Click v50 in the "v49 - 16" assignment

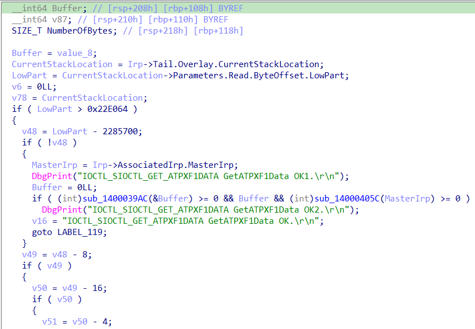pyautogui.click(x=39, y=288)
